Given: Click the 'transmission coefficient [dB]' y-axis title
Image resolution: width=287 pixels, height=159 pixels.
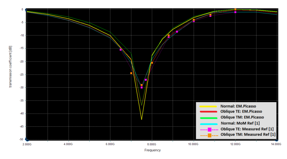Looking at the screenshot, I should coord(11,74).
